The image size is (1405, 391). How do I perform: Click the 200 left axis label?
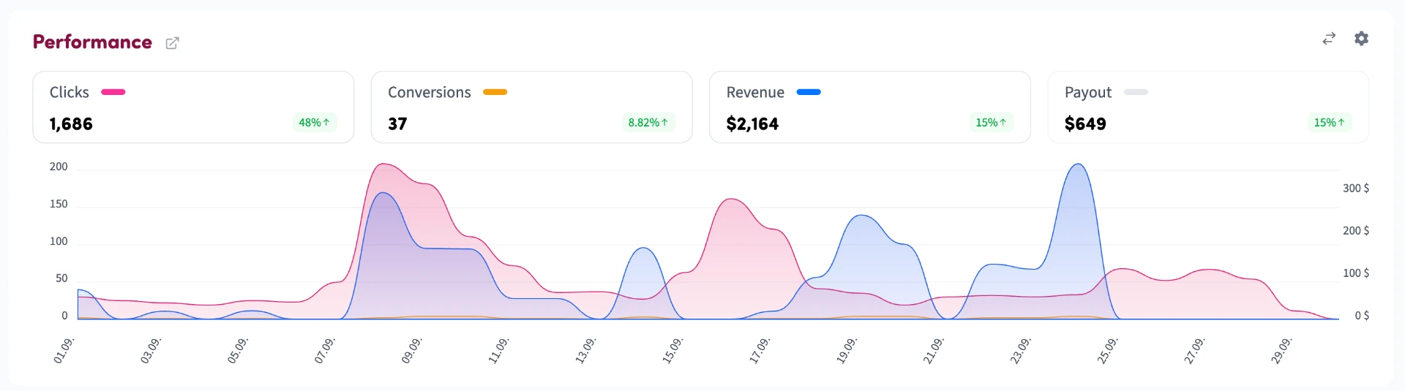(59, 167)
